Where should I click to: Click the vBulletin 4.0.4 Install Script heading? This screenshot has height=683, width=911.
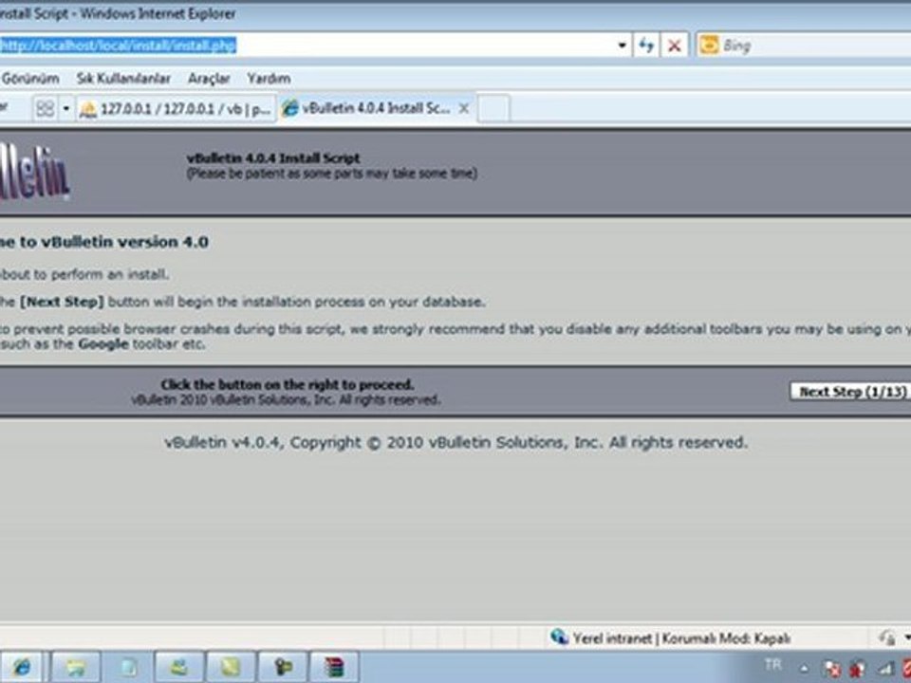coord(273,158)
